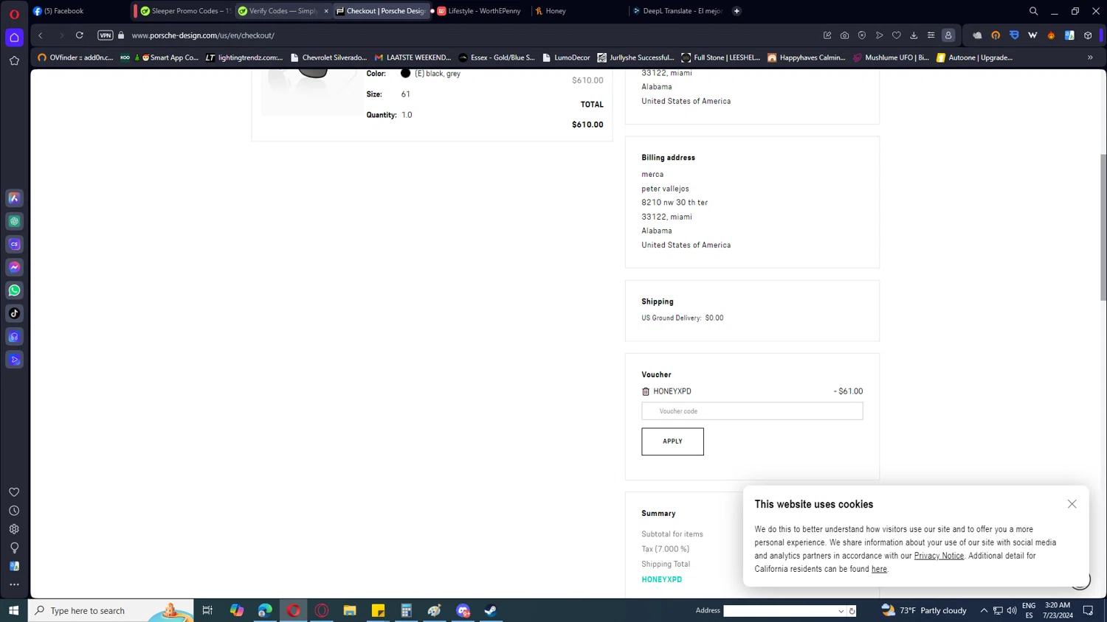Open sidebar lightbulb tips icon

tap(14, 548)
